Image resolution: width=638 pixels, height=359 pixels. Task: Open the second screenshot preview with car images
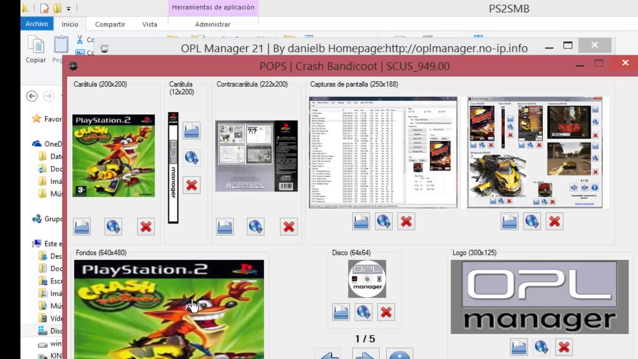[535, 152]
